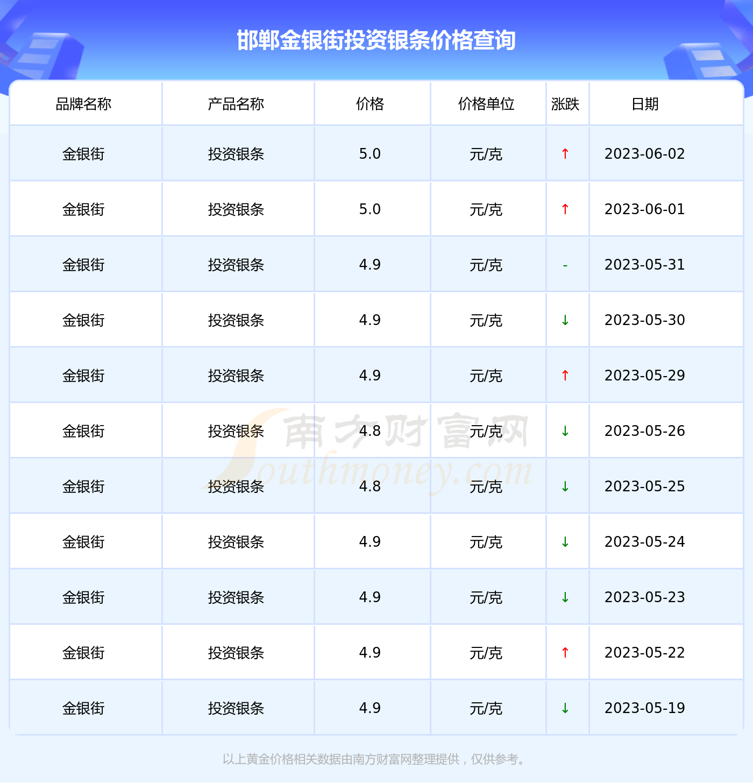Click 金银街 in the 2023-05-19 row

pos(83,709)
